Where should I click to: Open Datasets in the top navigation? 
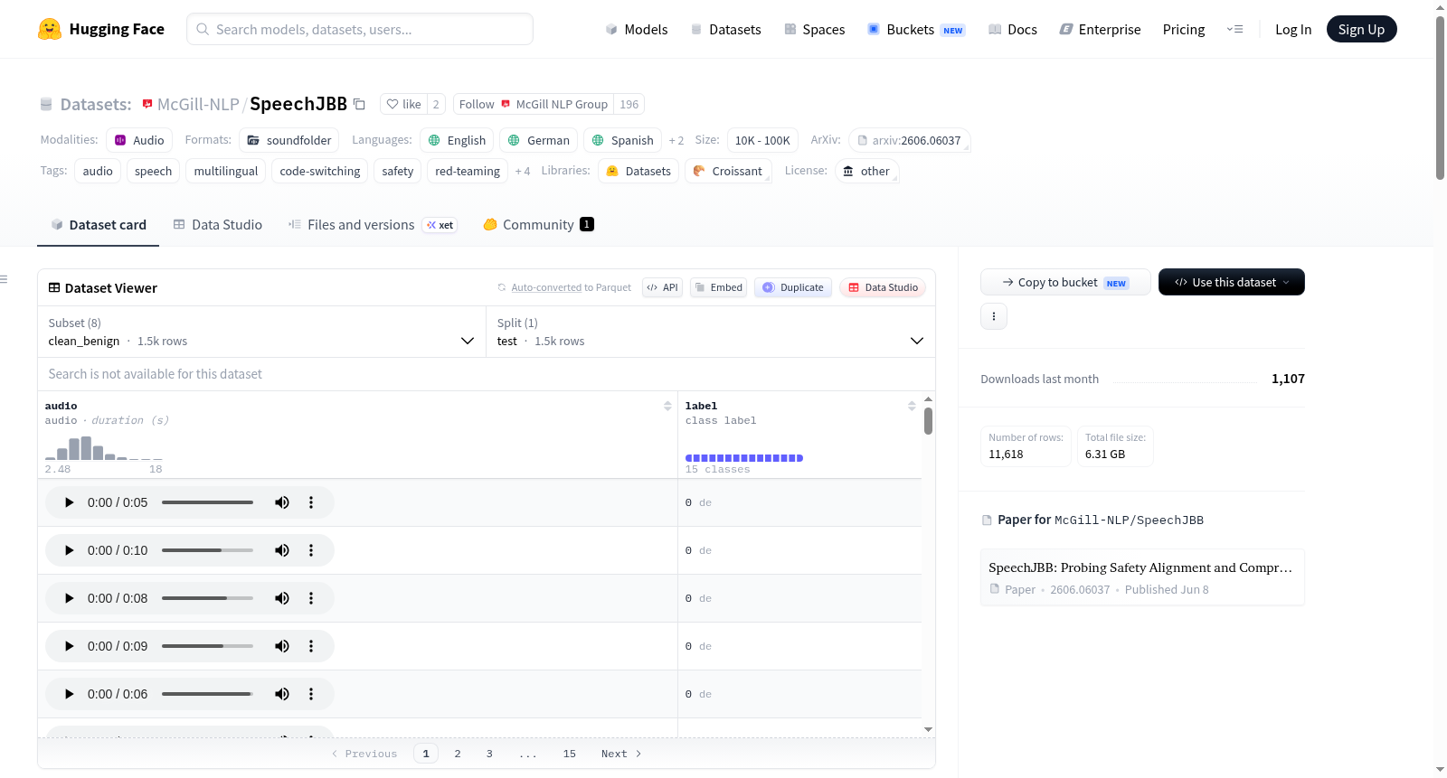tap(726, 30)
